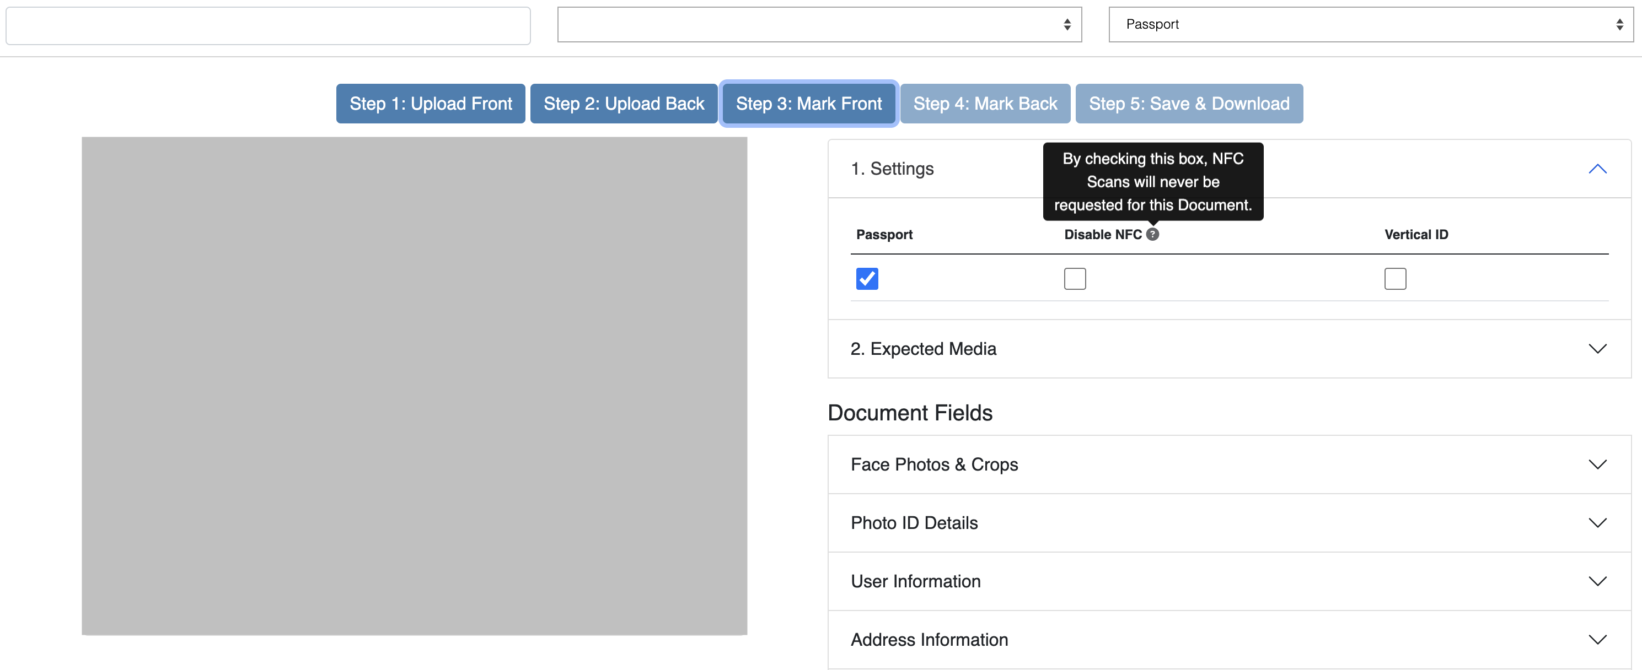Uncheck the Passport checkbox

tap(867, 278)
